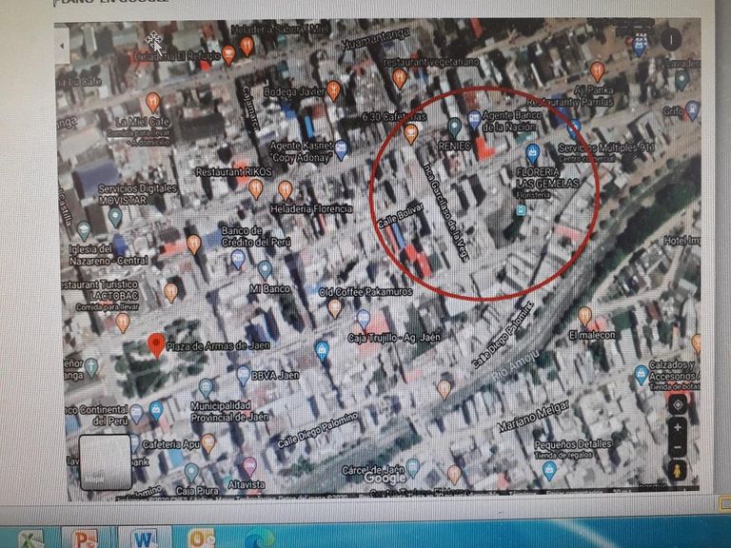The height and width of the screenshot is (548, 731).
Task: Zoom in with the plus button
Action: 678,428
